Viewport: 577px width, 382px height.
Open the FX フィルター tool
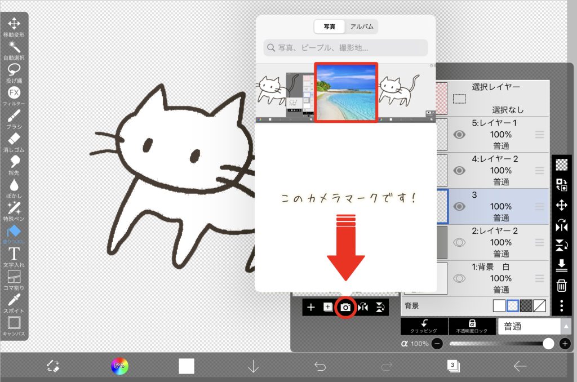[x=14, y=94]
